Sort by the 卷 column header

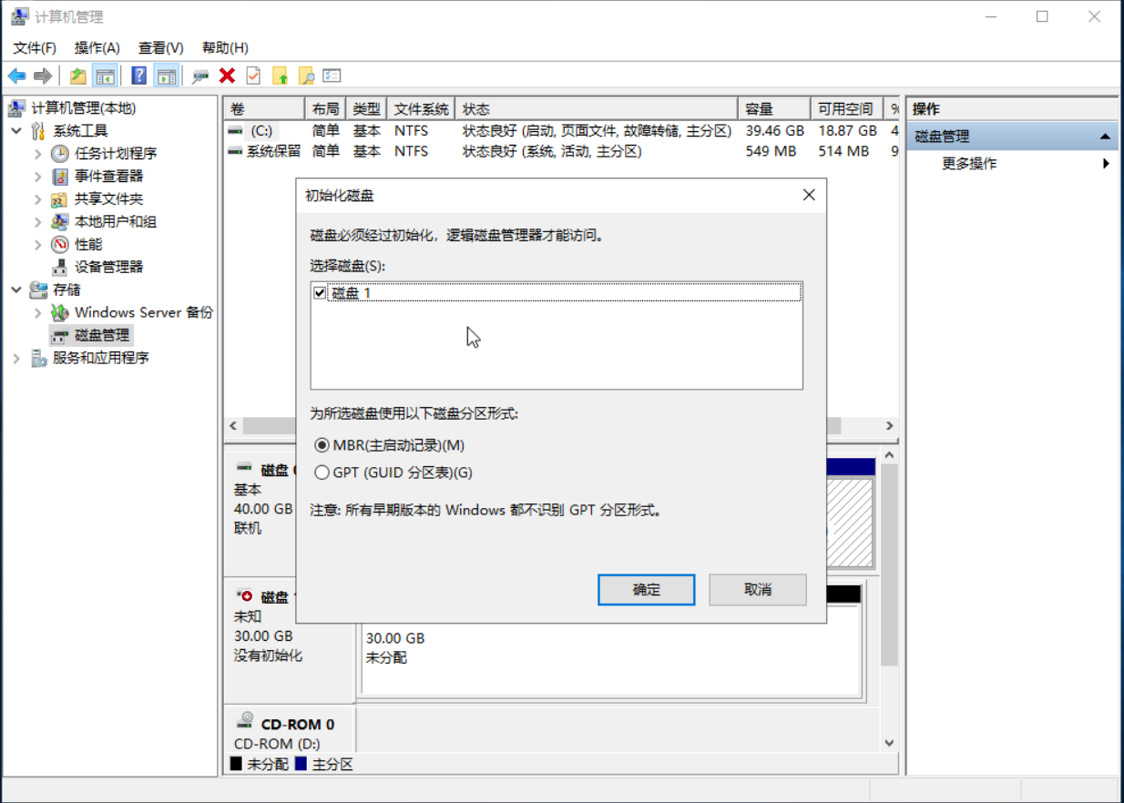click(264, 109)
